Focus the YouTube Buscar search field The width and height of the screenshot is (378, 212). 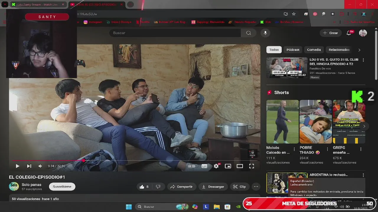tap(175, 33)
